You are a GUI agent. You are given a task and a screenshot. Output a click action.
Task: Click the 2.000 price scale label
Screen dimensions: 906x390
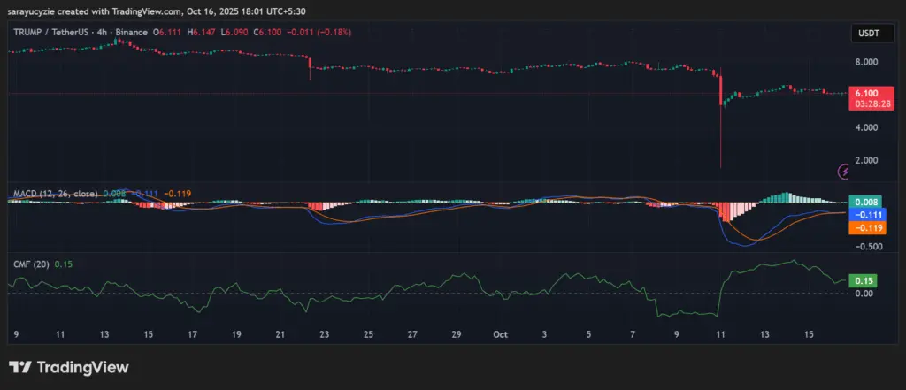click(867, 160)
